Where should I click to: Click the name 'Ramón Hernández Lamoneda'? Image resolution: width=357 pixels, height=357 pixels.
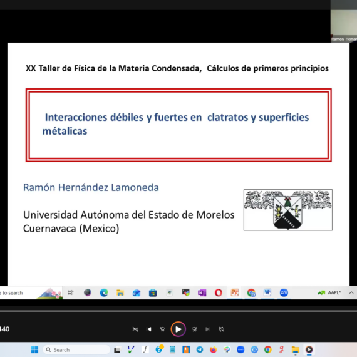91,187
